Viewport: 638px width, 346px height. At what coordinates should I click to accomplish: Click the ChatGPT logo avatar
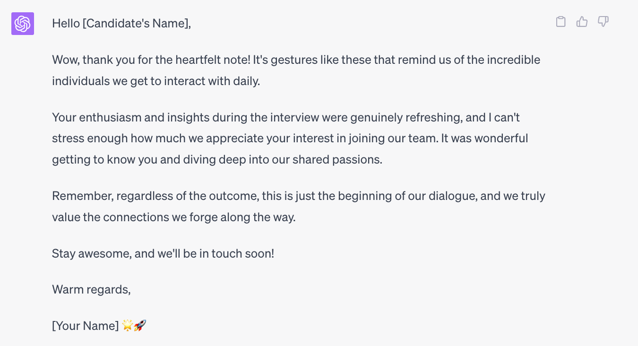pos(23,24)
